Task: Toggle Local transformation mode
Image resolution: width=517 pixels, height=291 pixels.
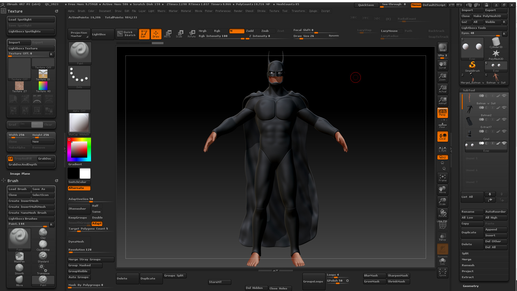Action: (442, 136)
